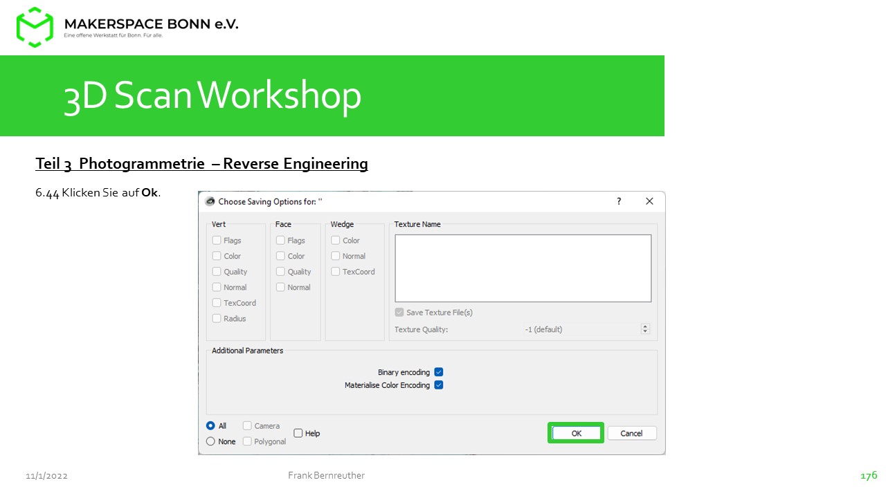Click inside the Texture Name list box
The image size is (886, 498).
523,268
